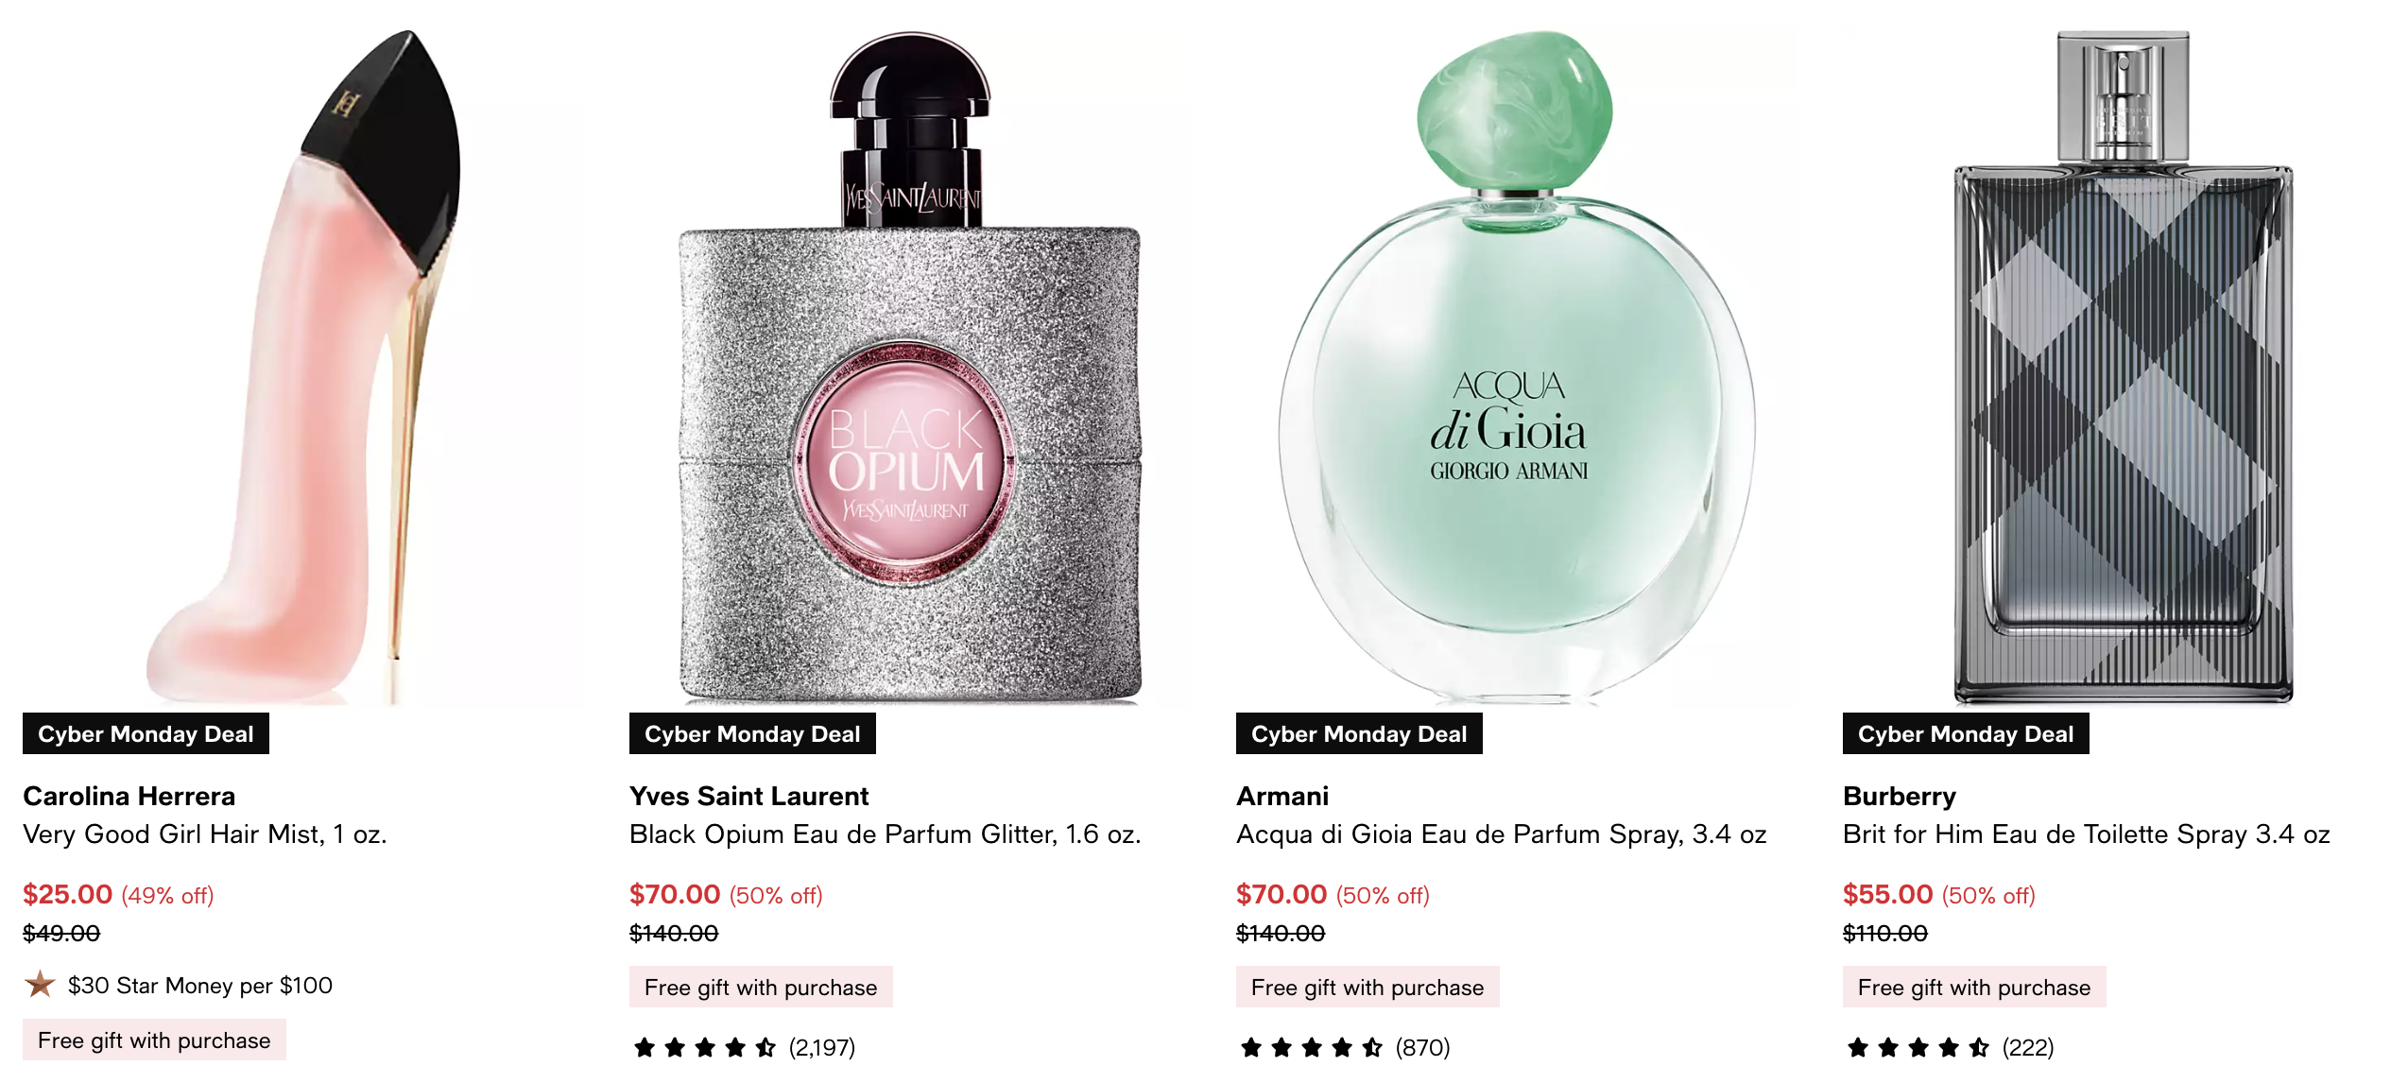Open the 222 reviews count for Burberry
2391x1066 pixels.
(x=2028, y=1047)
